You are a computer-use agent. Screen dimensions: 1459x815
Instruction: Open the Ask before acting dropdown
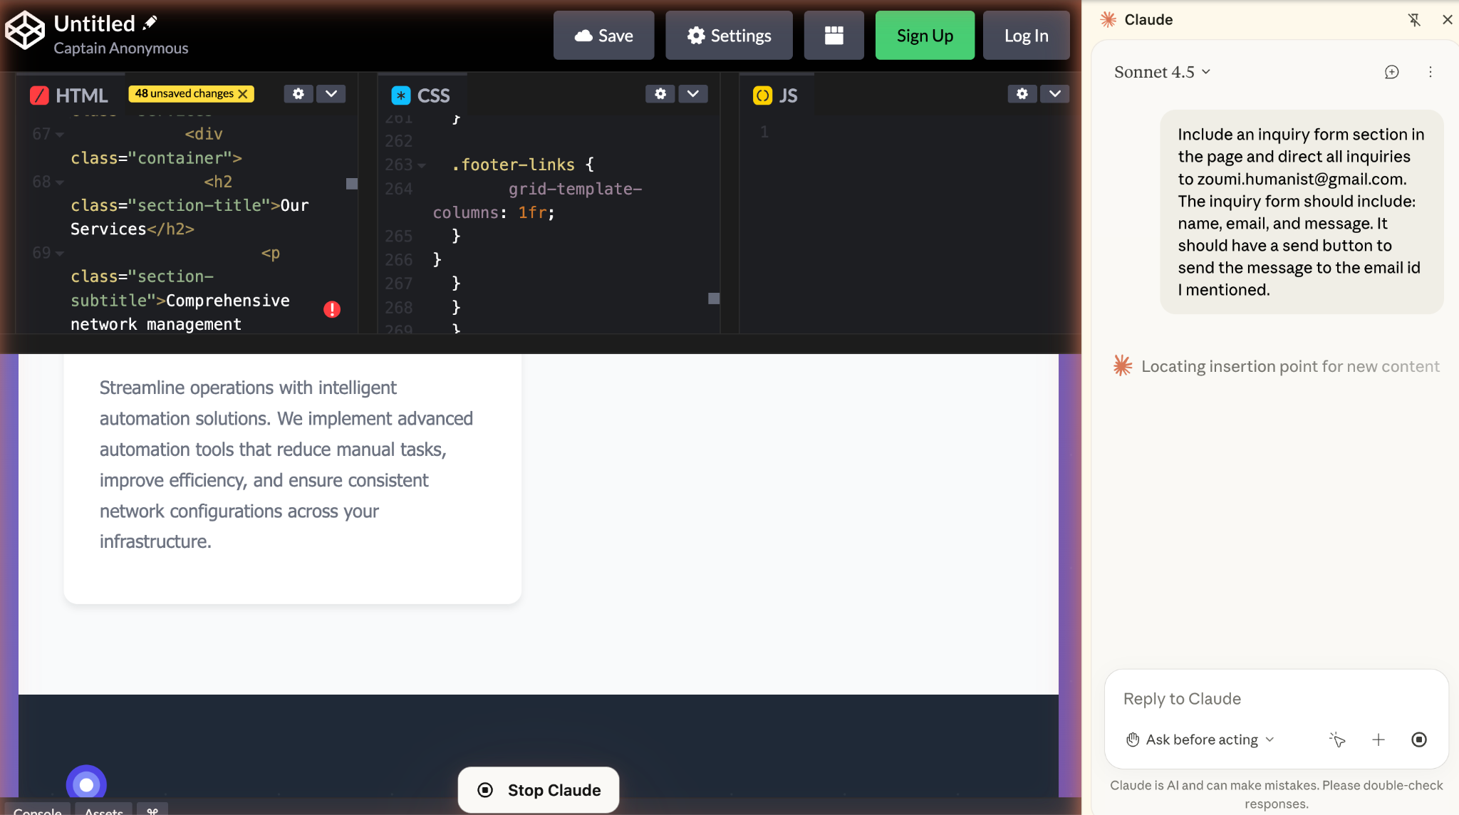(1200, 739)
